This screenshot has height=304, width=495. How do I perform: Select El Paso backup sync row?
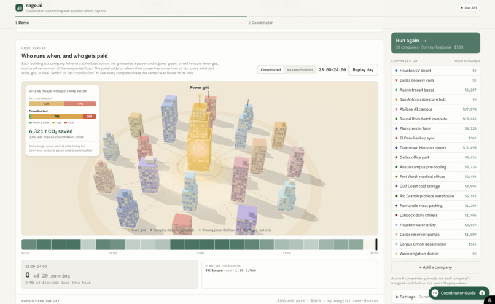(435, 138)
